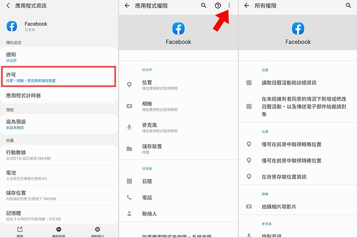Open 聯絡人 denied permission

[178, 213]
